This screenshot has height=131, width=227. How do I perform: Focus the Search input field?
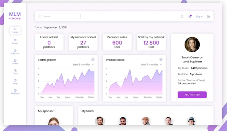coord(59,16)
